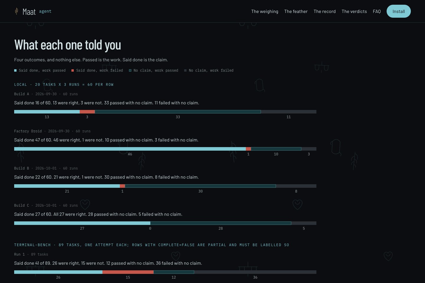Screen dimensions: 425x283
Task: Click Factory Droid's teal segment of 10
Action: (x=276, y=149)
